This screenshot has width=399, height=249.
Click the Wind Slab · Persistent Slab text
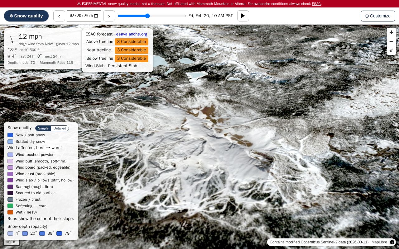(111, 66)
